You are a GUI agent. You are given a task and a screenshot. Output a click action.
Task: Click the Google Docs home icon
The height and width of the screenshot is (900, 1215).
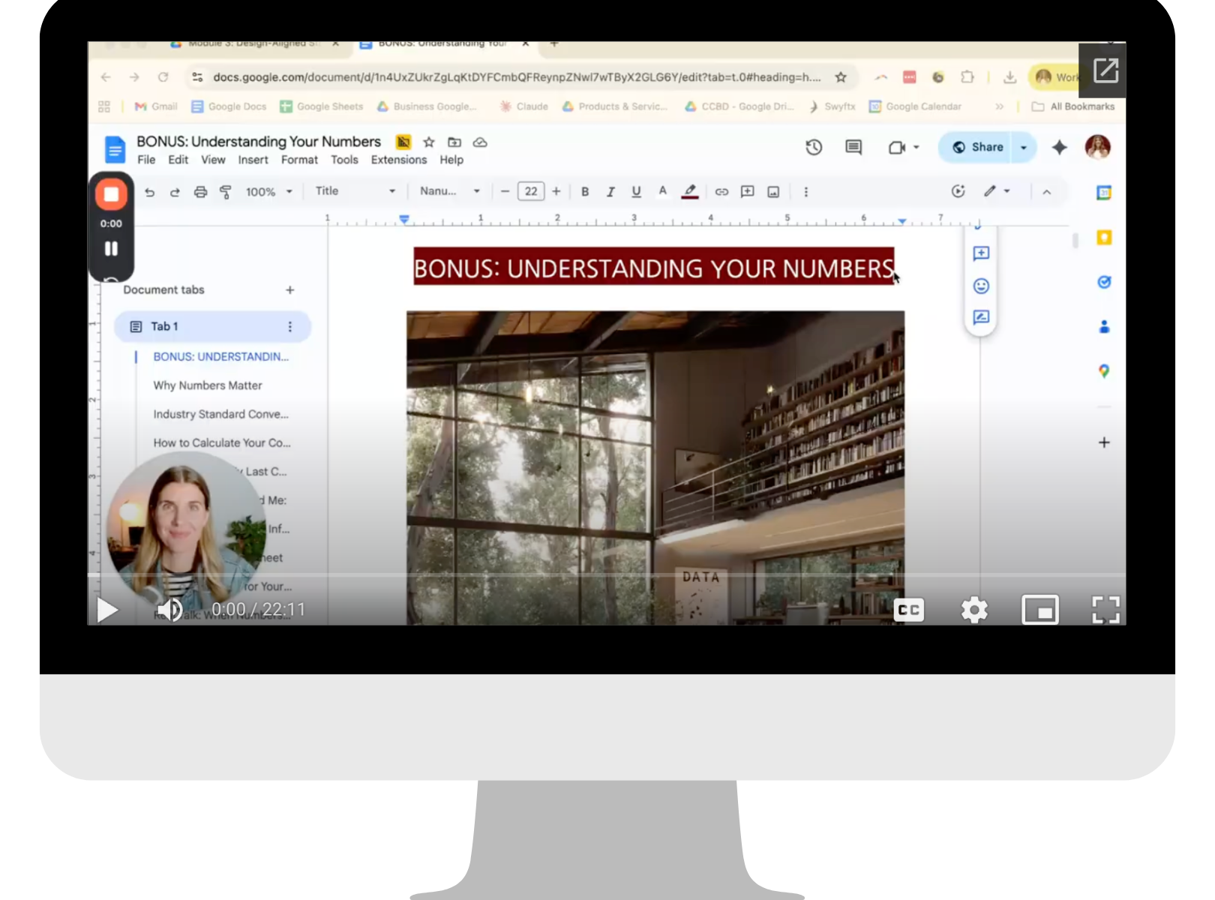(x=115, y=149)
